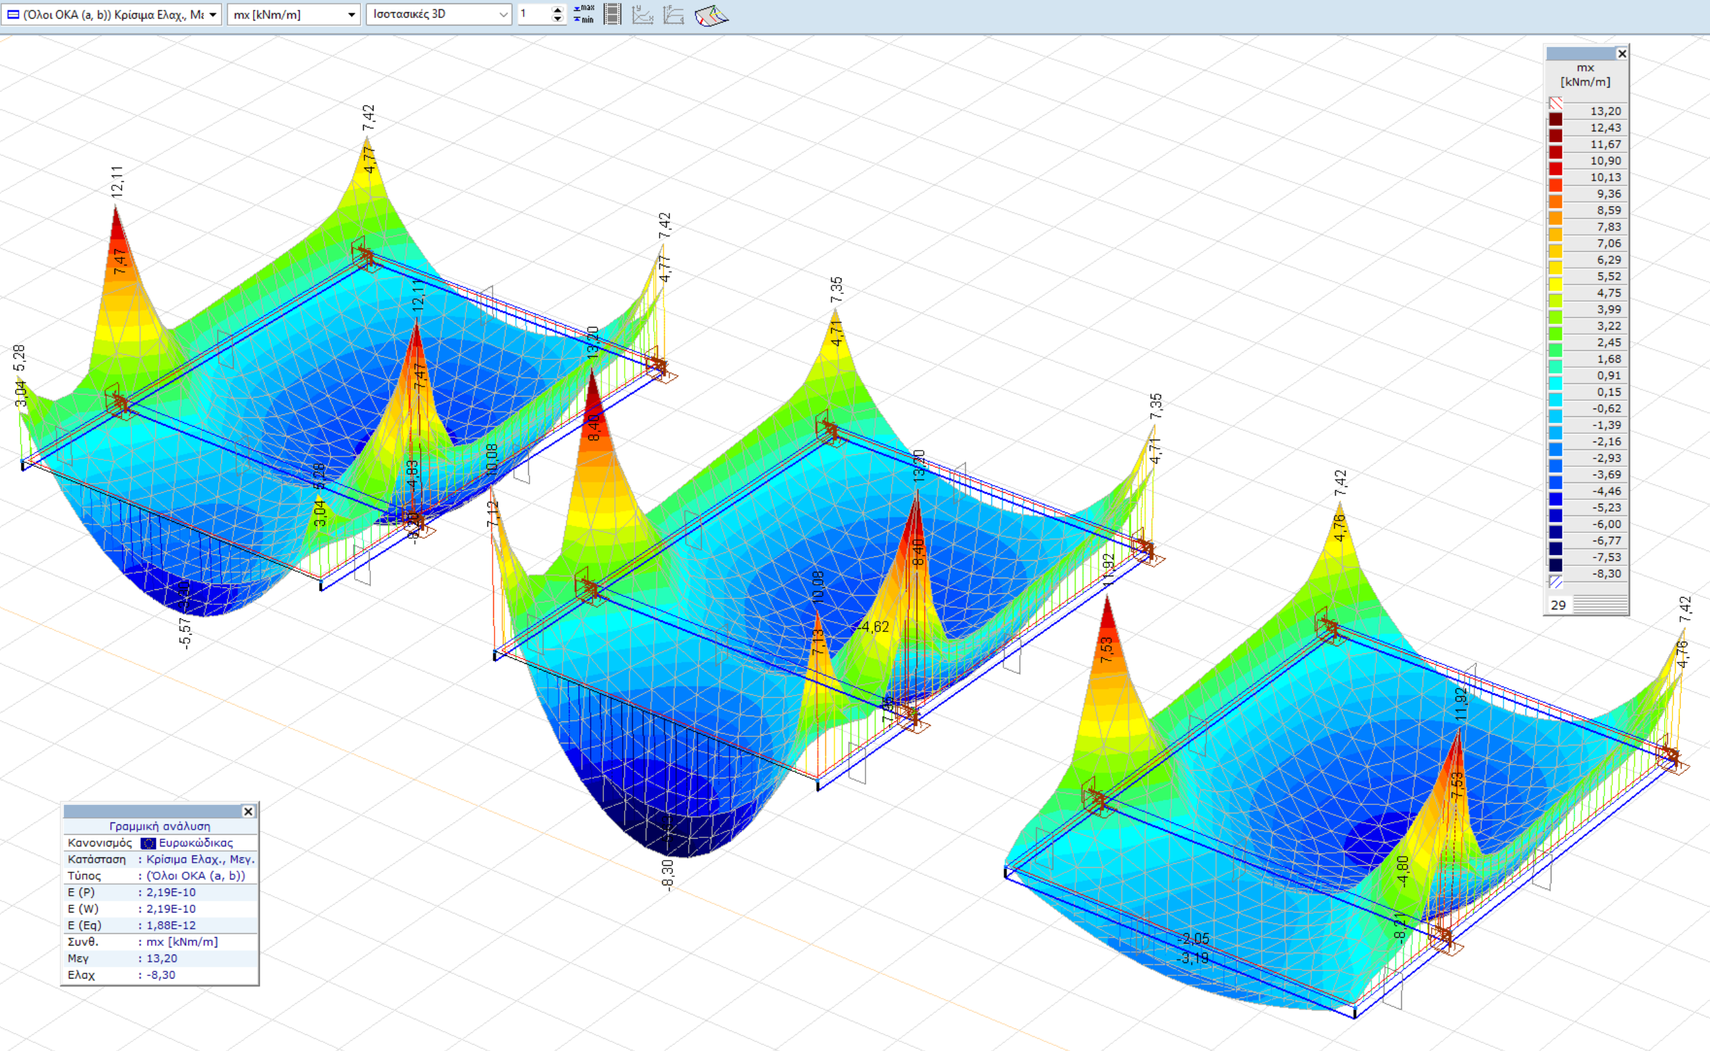Click the x-y diagram chart icon
The image size is (1710, 1051).
point(643,14)
